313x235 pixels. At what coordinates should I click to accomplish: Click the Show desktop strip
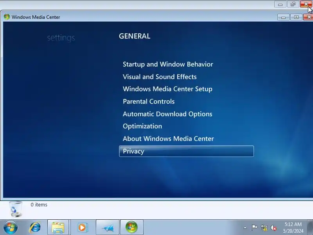click(310, 228)
